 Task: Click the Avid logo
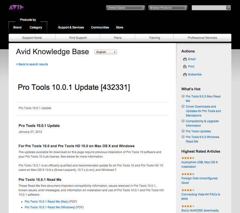[x=16, y=7]
